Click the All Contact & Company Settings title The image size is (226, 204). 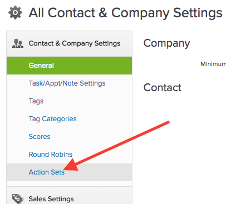tap(125, 13)
